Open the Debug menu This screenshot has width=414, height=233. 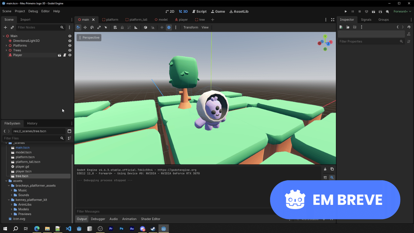pyautogui.click(x=33, y=11)
